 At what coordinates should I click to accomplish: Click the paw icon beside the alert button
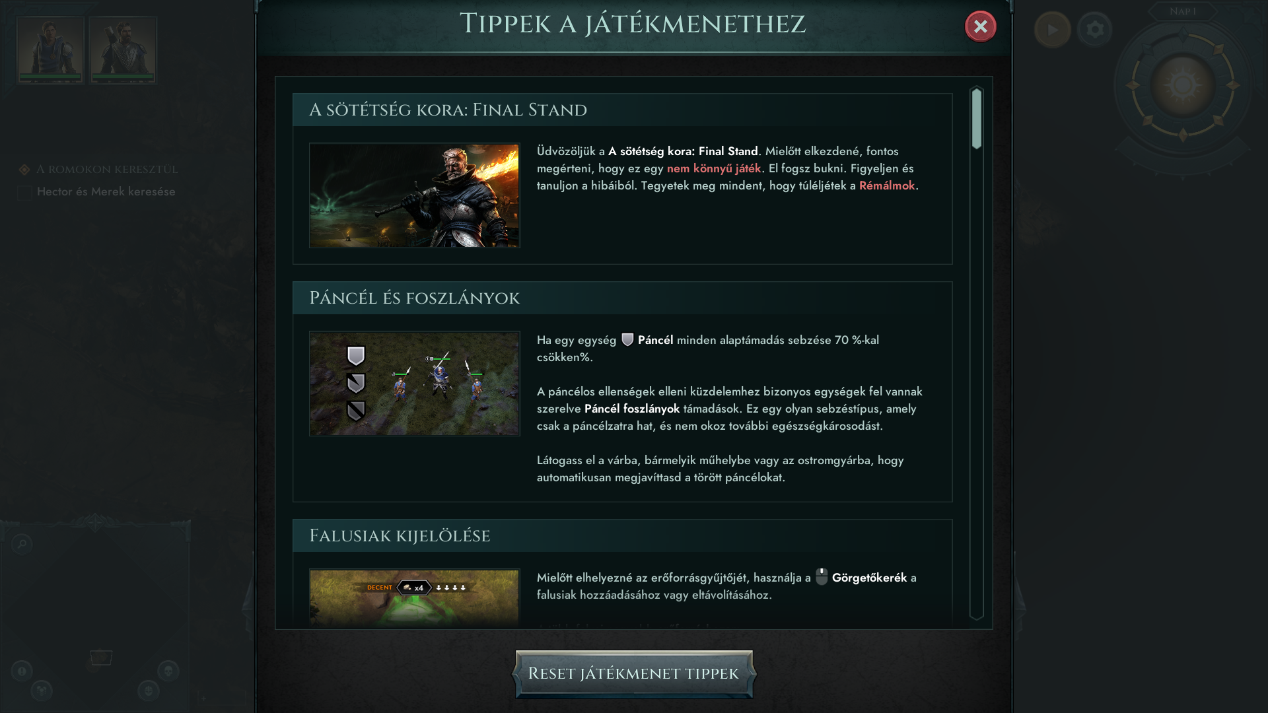42,691
